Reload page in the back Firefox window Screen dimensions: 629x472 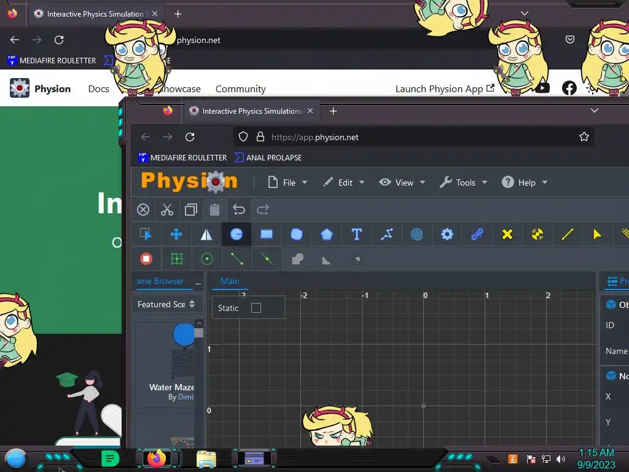tap(59, 40)
